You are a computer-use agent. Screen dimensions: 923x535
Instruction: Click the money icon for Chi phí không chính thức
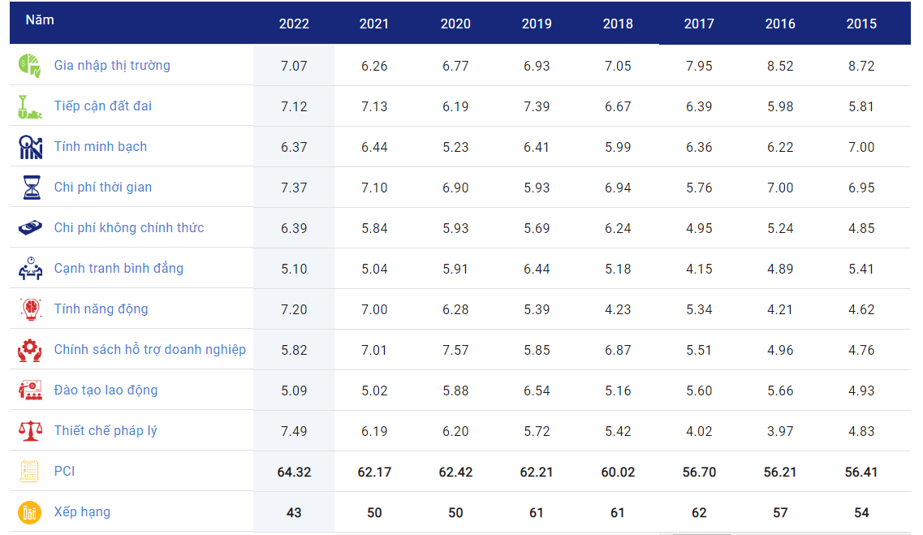click(x=30, y=227)
